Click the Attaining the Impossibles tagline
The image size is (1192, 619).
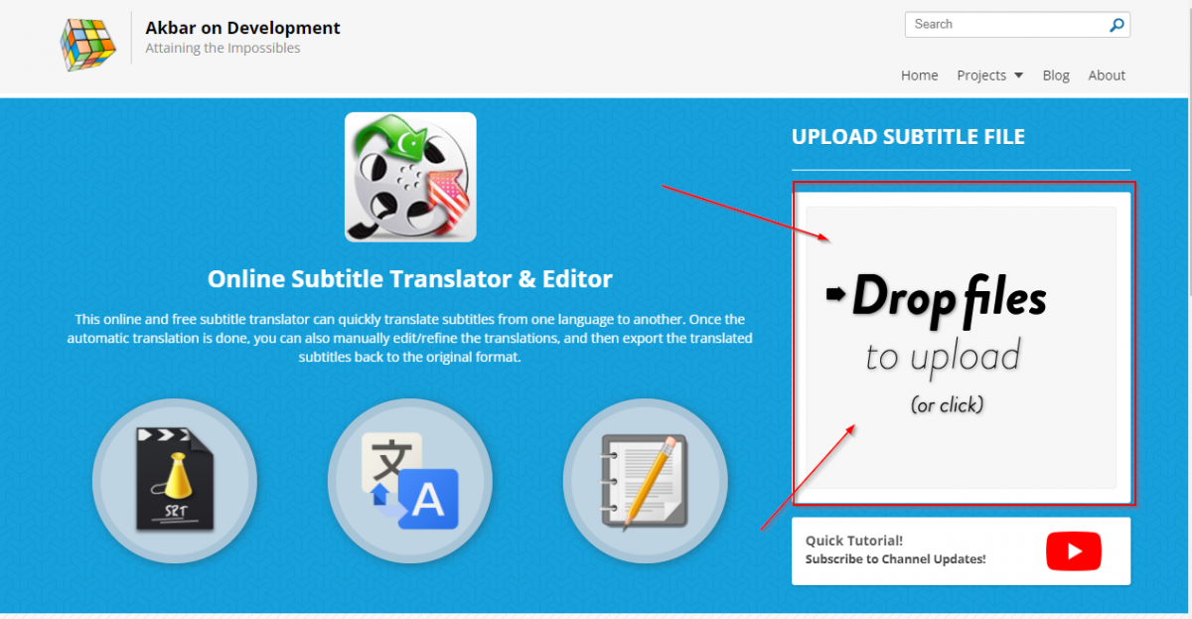point(223,48)
